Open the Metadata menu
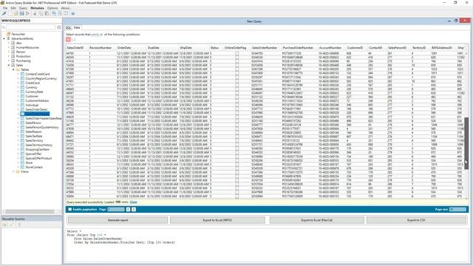Image resolution: width=473 pixels, height=266 pixels. [x=38, y=8]
